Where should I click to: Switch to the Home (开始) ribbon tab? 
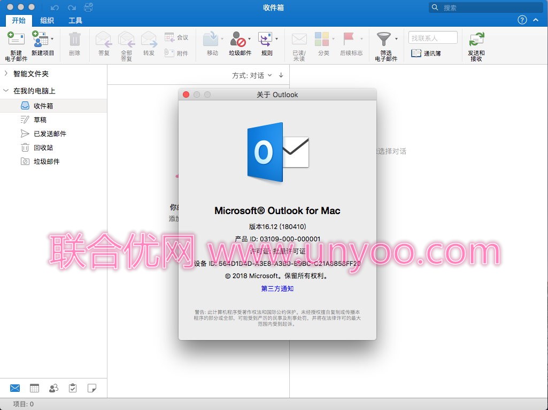coord(19,20)
